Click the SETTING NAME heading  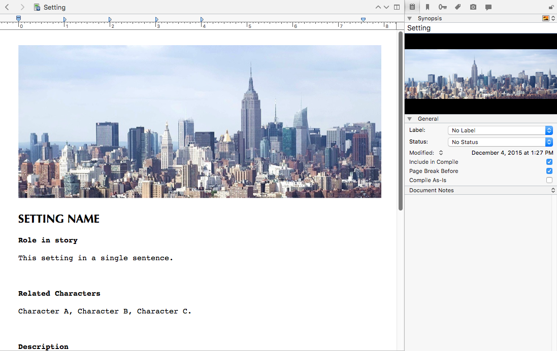(x=59, y=219)
